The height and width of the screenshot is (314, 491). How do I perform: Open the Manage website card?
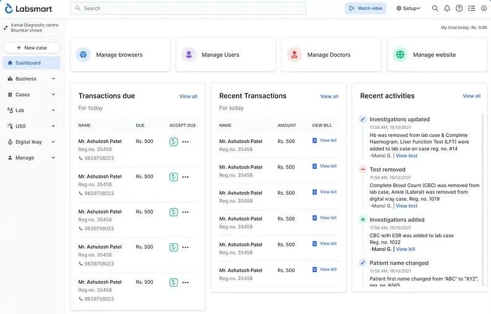437,55
